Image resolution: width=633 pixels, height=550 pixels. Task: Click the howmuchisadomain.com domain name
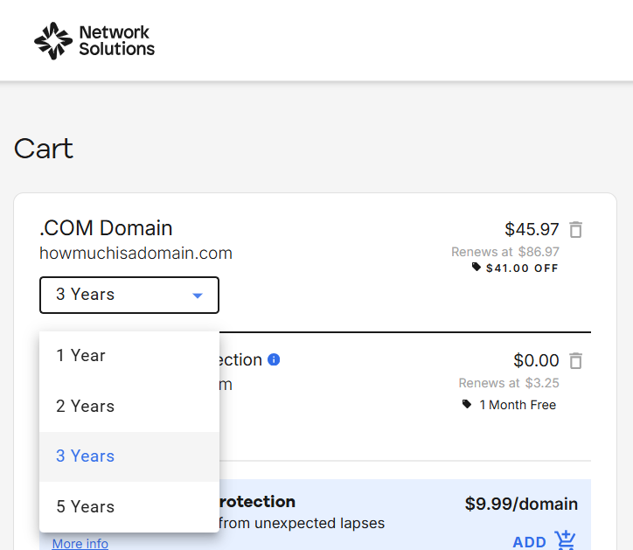136,254
